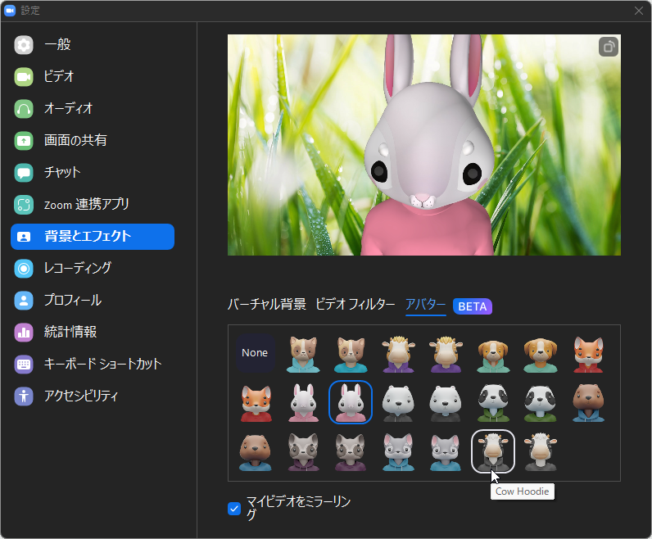Select 背景とエフェクト in sidebar

tap(93, 236)
